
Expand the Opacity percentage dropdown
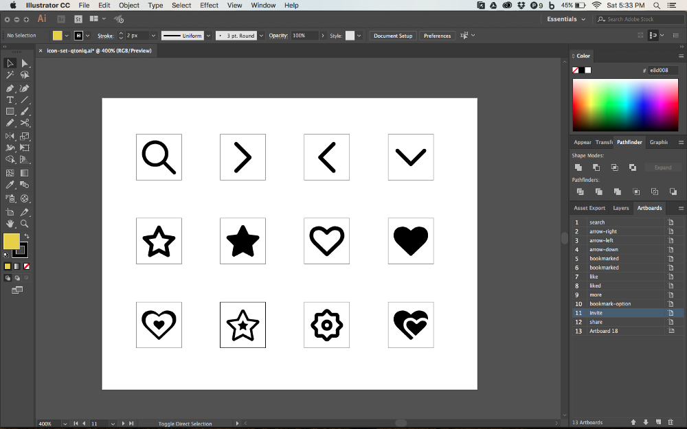coord(321,36)
